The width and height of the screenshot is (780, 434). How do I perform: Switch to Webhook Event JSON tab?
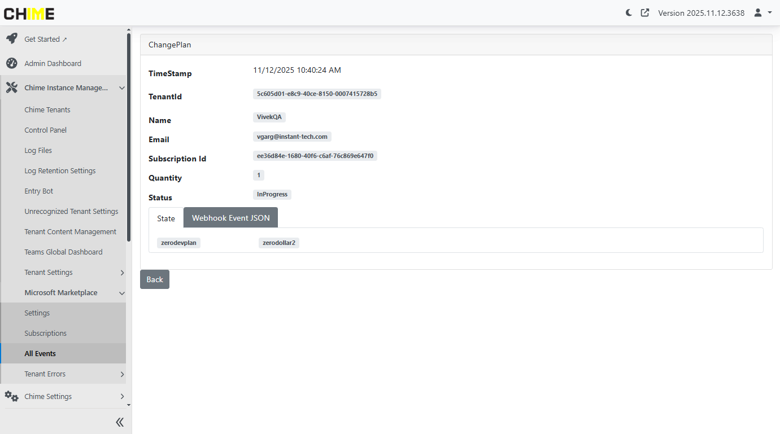tap(230, 218)
